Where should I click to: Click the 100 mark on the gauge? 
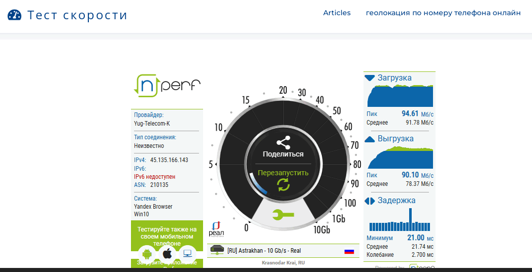(350, 203)
